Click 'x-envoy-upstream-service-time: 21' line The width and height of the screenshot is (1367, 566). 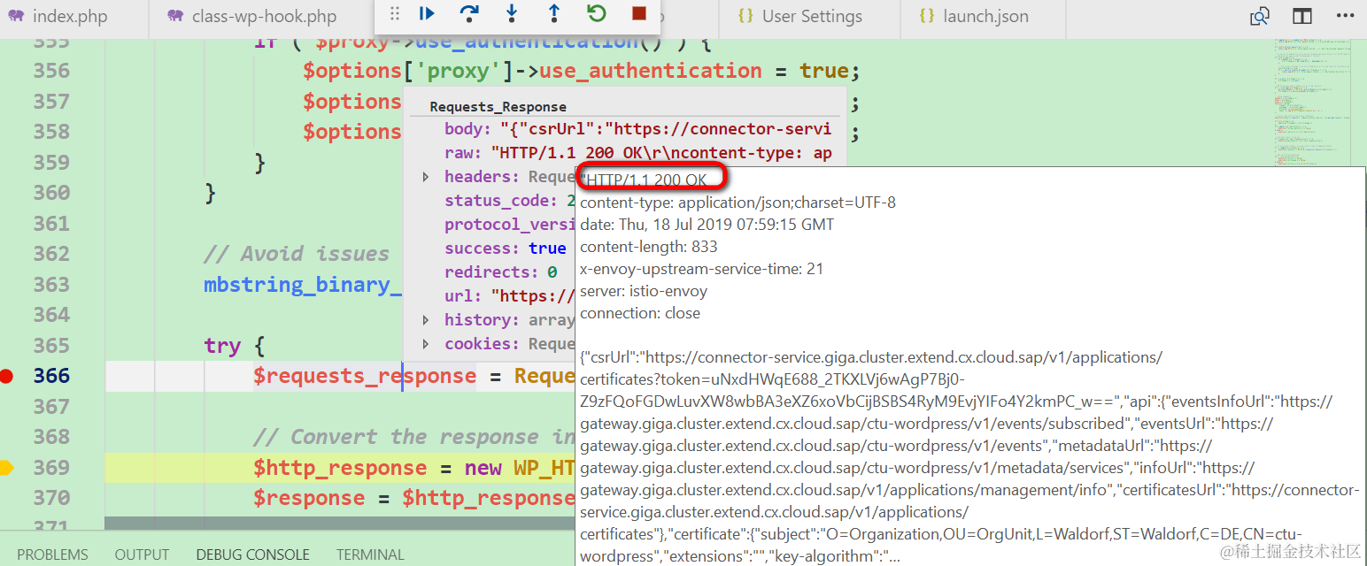click(702, 269)
